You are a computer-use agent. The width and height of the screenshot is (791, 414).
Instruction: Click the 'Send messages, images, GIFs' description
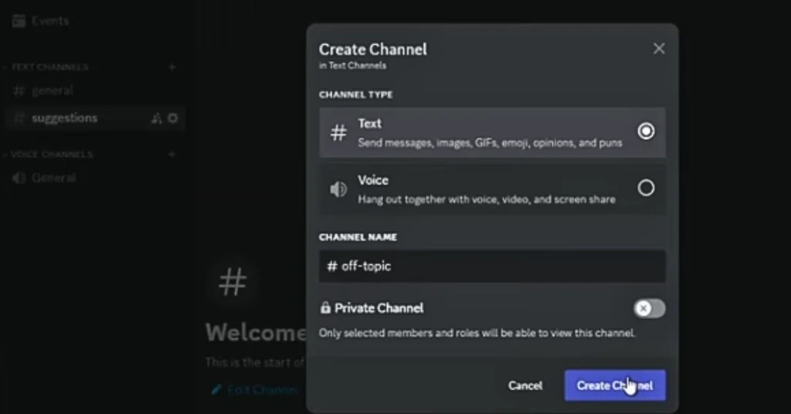click(x=490, y=143)
